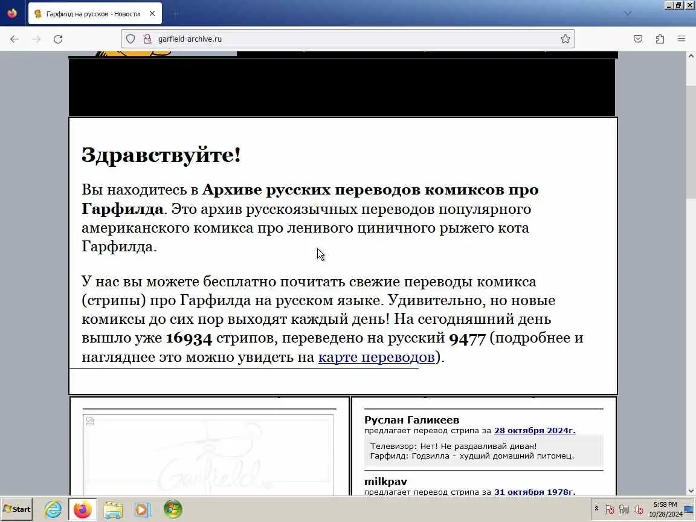This screenshot has height=522, width=696.
Task: Show hidden system tray icons
Action: pos(596,509)
